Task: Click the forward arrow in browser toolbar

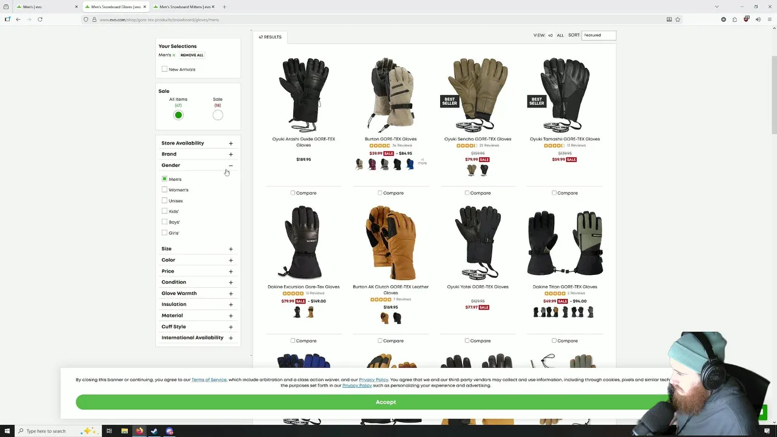Action: tap(29, 19)
